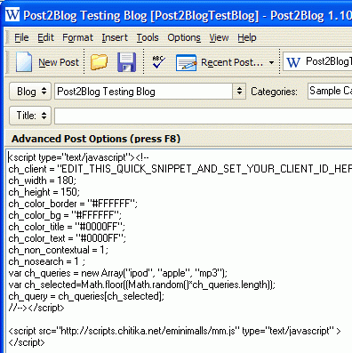The width and height of the screenshot is (352, 353).
Task: Expand the Post2Blog Testing Blog combo arrows
Action: (x=239, y=91)
